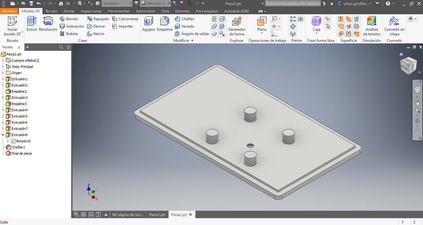The height and width of the screenshot is (225, 423).
Task: Open the Calcomanía decal tool
Action: pyautogui.click(x=125, y=19)
